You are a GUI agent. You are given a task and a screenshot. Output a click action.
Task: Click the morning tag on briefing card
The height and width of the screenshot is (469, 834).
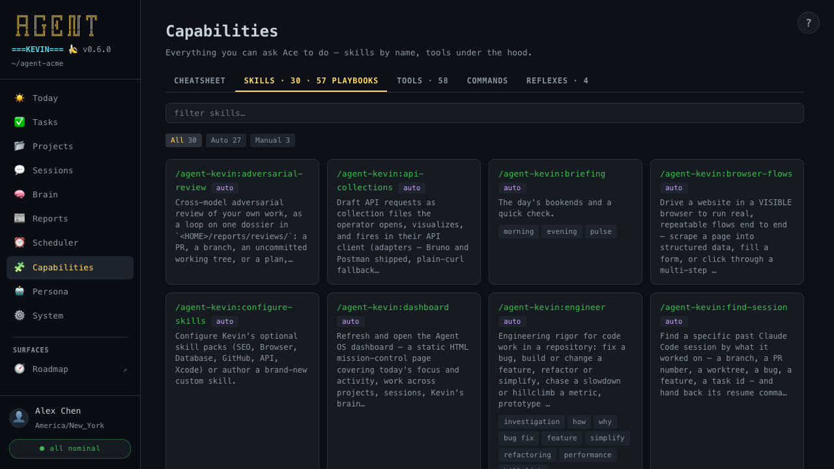(x=519, y=231)
